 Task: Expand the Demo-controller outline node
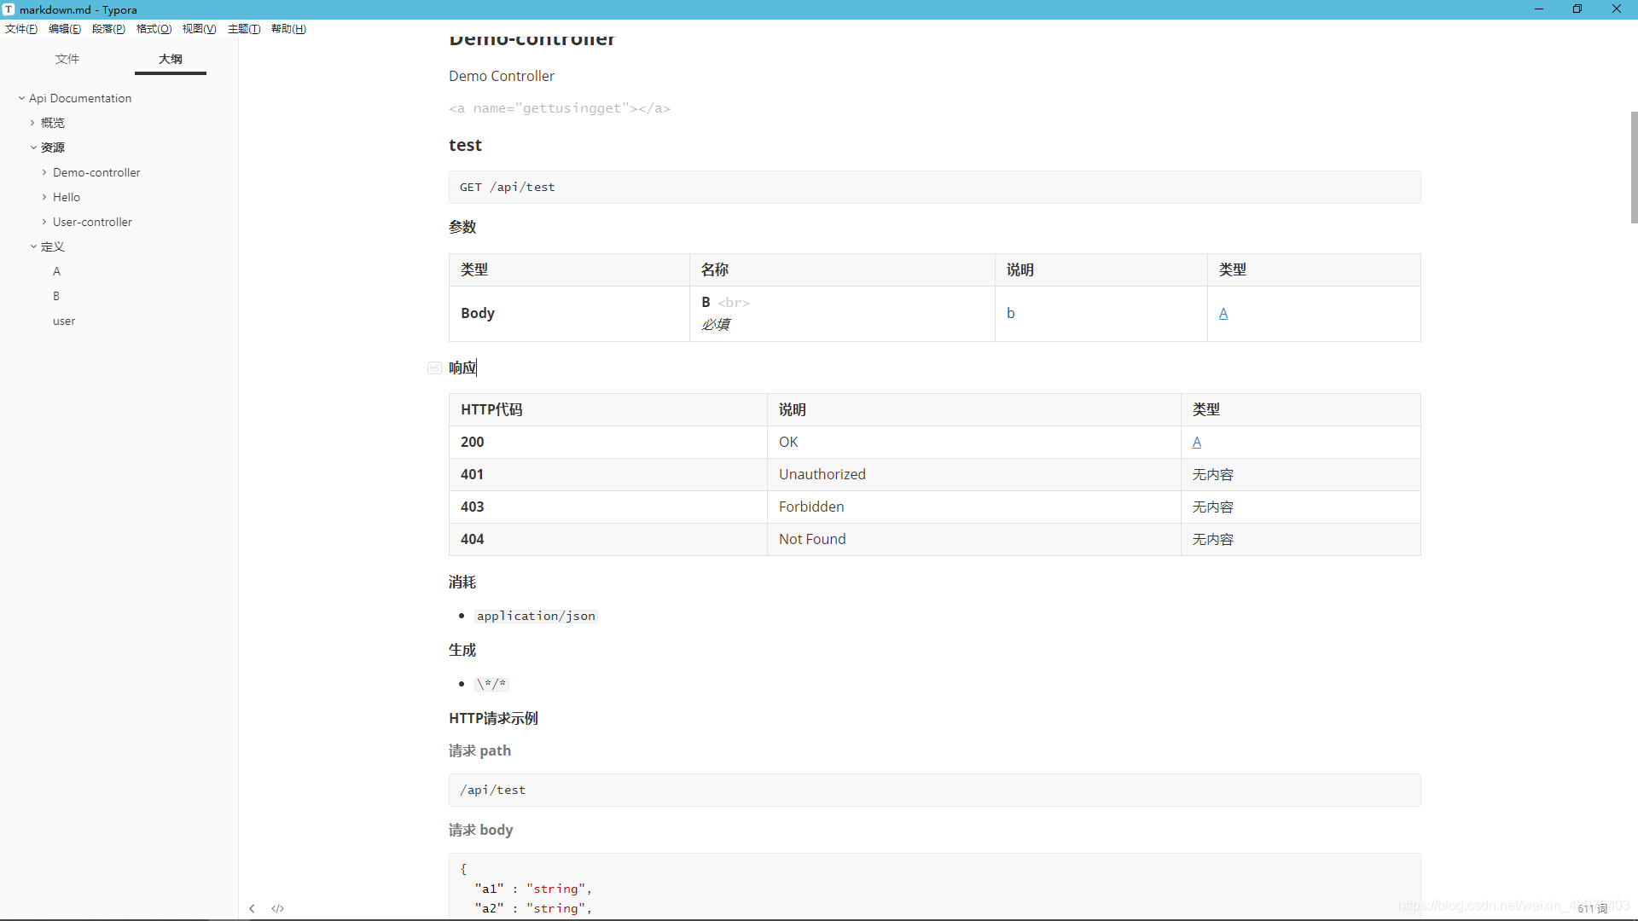(45, 172)
